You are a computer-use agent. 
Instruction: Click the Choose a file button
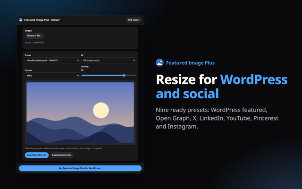tap(34, 36)
